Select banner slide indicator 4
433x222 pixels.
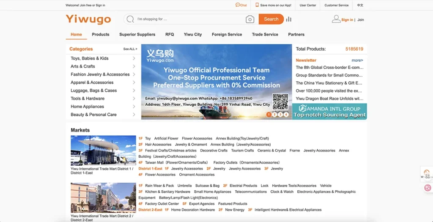pyautogui.click(x=286, y=114)
